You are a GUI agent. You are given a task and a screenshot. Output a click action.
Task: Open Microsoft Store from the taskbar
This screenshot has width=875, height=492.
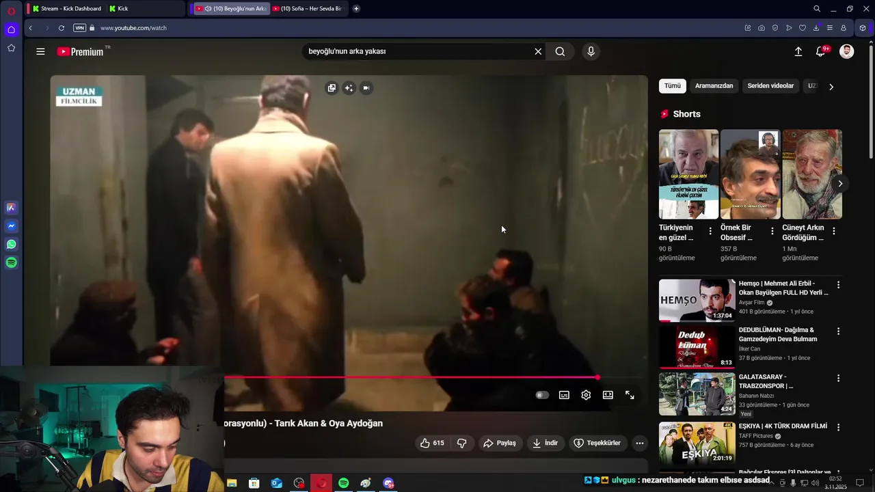coord(254,483)
